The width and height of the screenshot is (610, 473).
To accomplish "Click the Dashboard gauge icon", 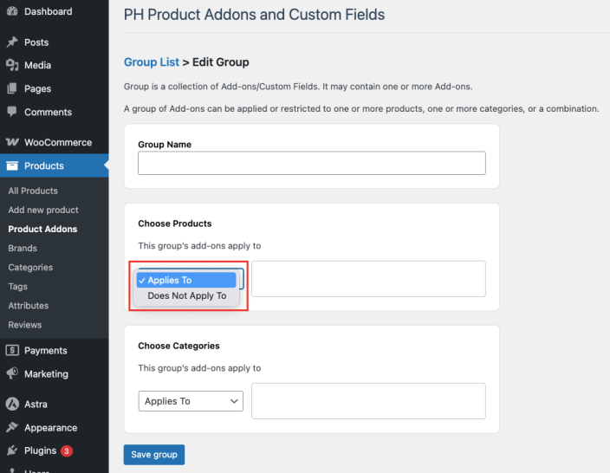I will 12,12.
